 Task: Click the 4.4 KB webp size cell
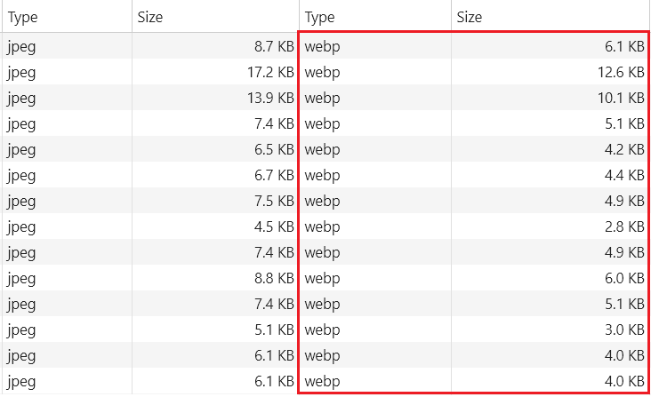coord(551,174)
